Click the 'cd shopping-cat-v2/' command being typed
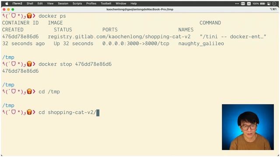The image size is (280, 157). pos(67,113)
